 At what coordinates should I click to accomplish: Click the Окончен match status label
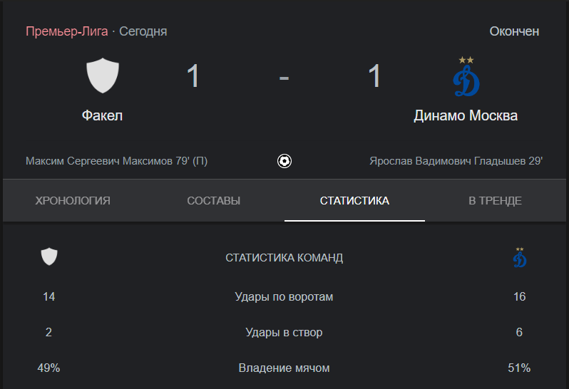coord(514,31)
